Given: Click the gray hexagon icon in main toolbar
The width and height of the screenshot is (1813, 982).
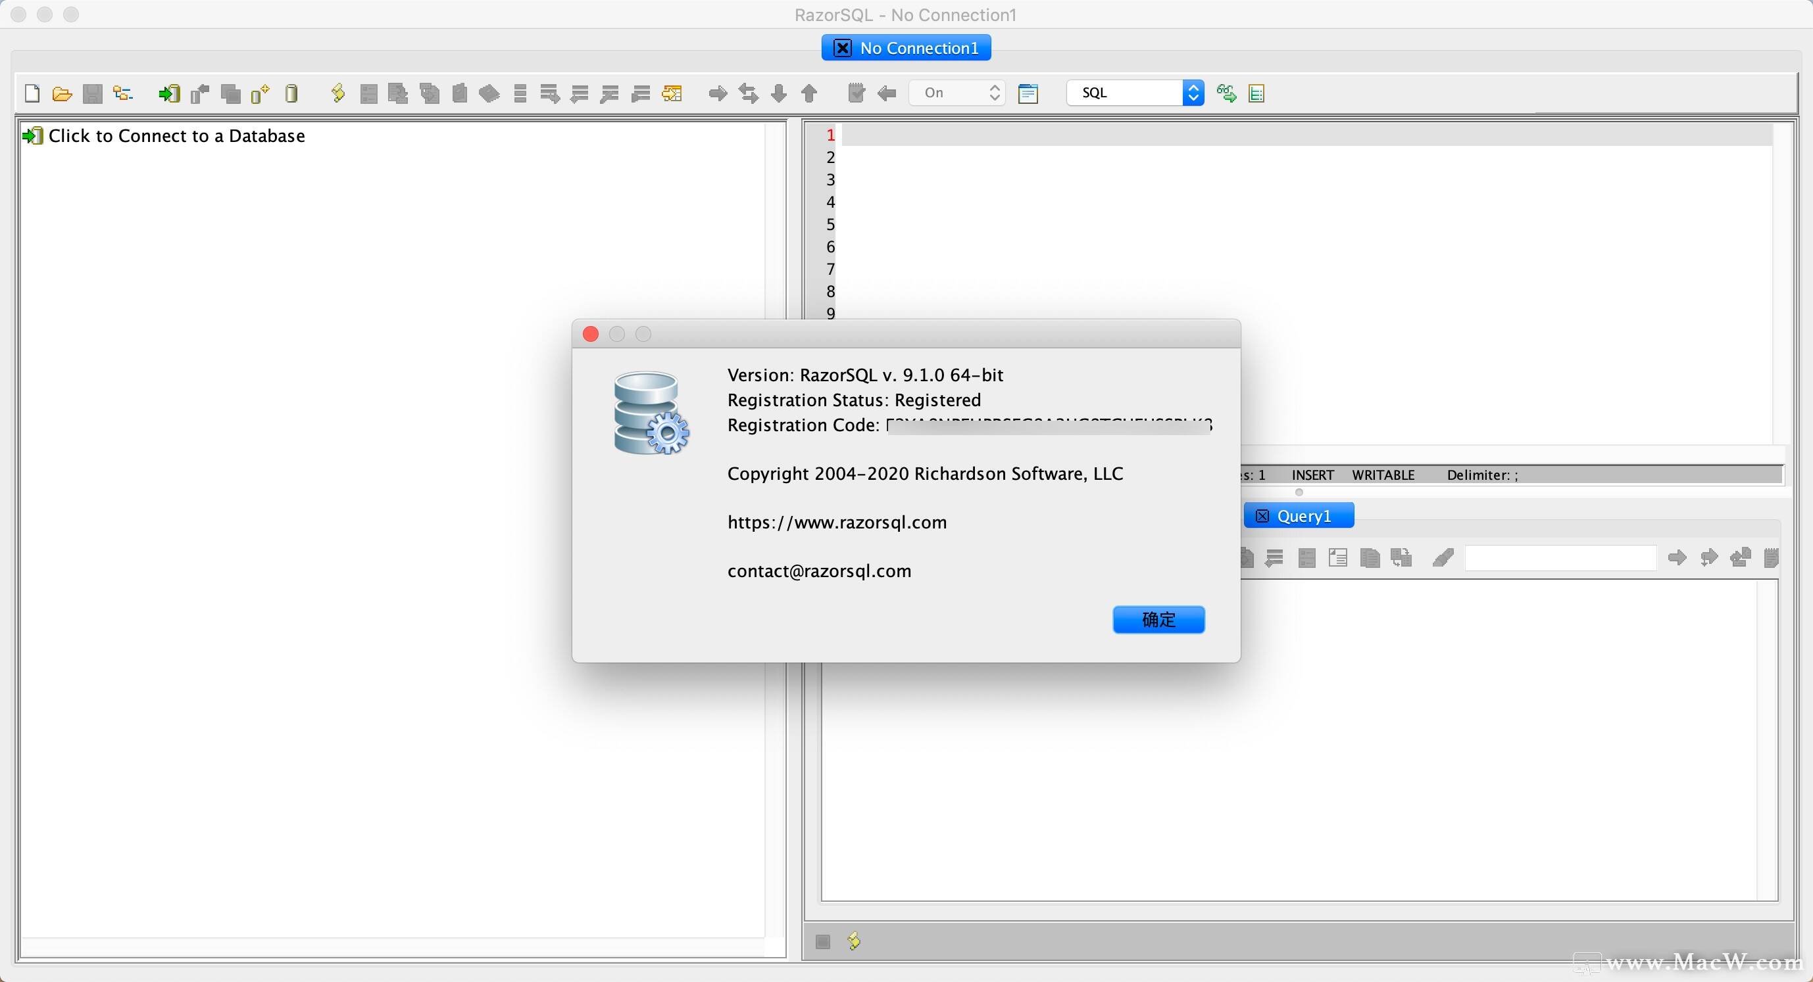Looking at the screenshot, I should pyautogui.click(x=489, y=93).
